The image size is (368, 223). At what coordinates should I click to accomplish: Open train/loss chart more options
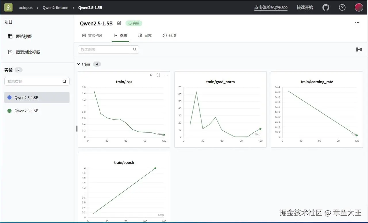[x=165, y=75]
